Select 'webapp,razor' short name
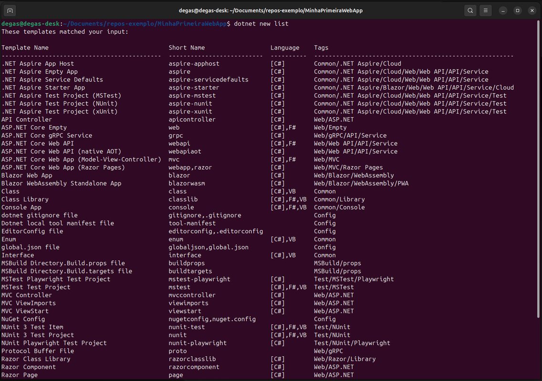Screen dimensions: 542x381 (x=190, y=167)
